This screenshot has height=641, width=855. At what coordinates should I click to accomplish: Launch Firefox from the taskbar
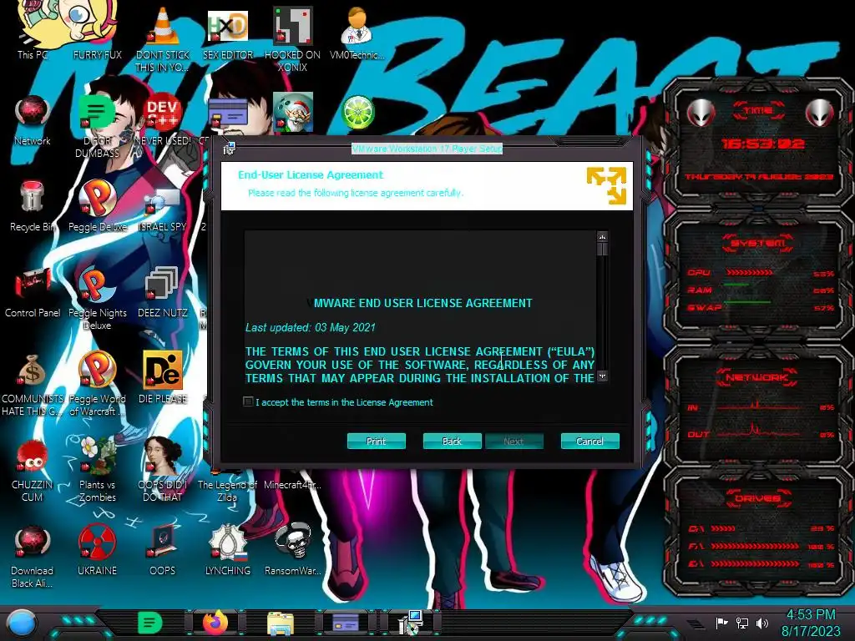(x=215, y=623)
